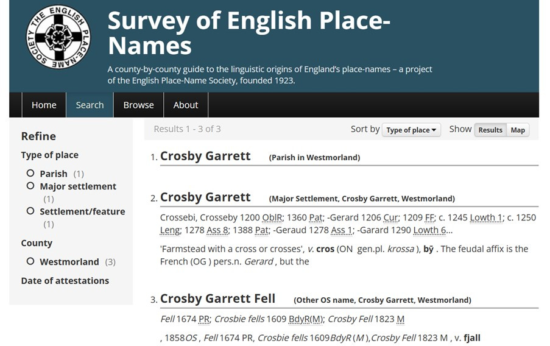Image resolution: width=550 pixels, height=346 pixels.
Task: Click the Lowth 6 source abbreviation
Action: pyautogui.click(x=429, y=230)
